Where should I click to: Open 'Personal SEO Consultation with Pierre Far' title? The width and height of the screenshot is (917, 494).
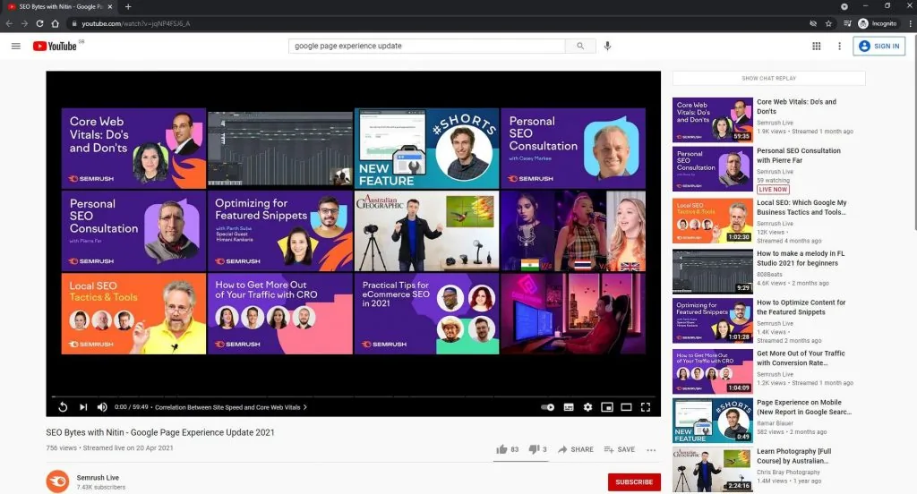click(798, 156)
